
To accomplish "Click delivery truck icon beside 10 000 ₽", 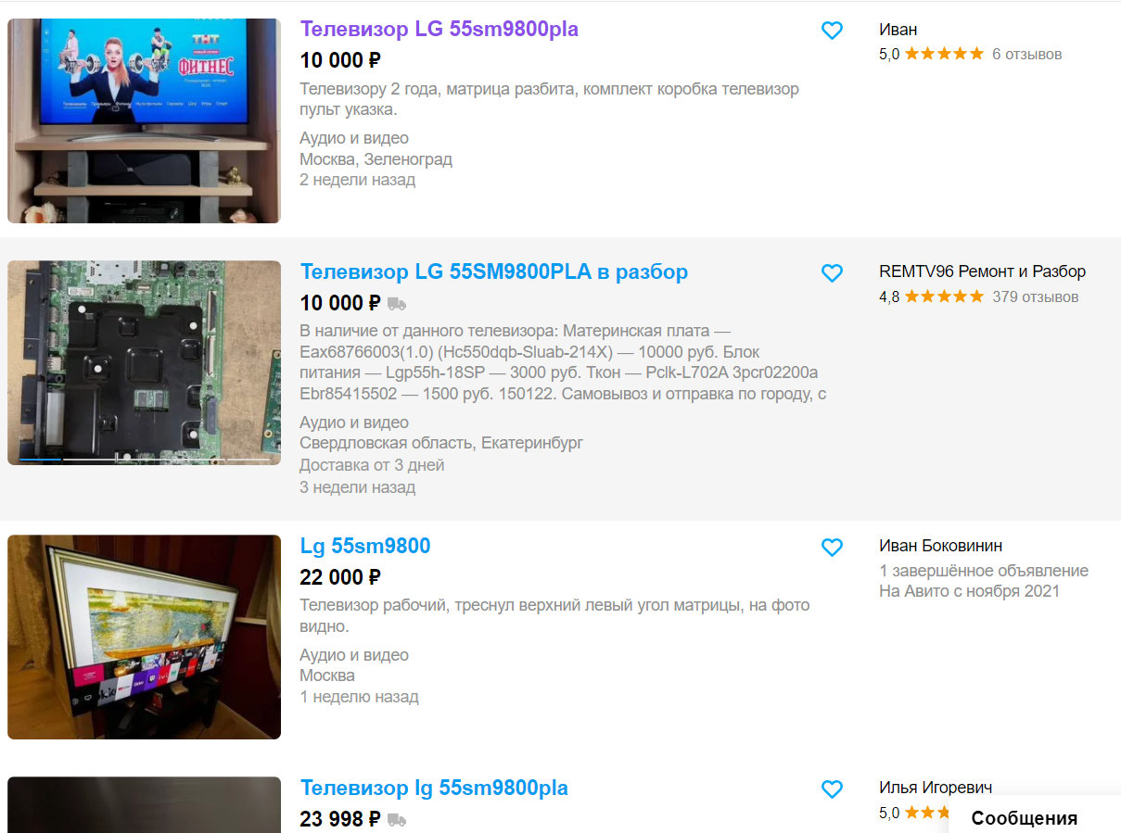I will [397, 303].
